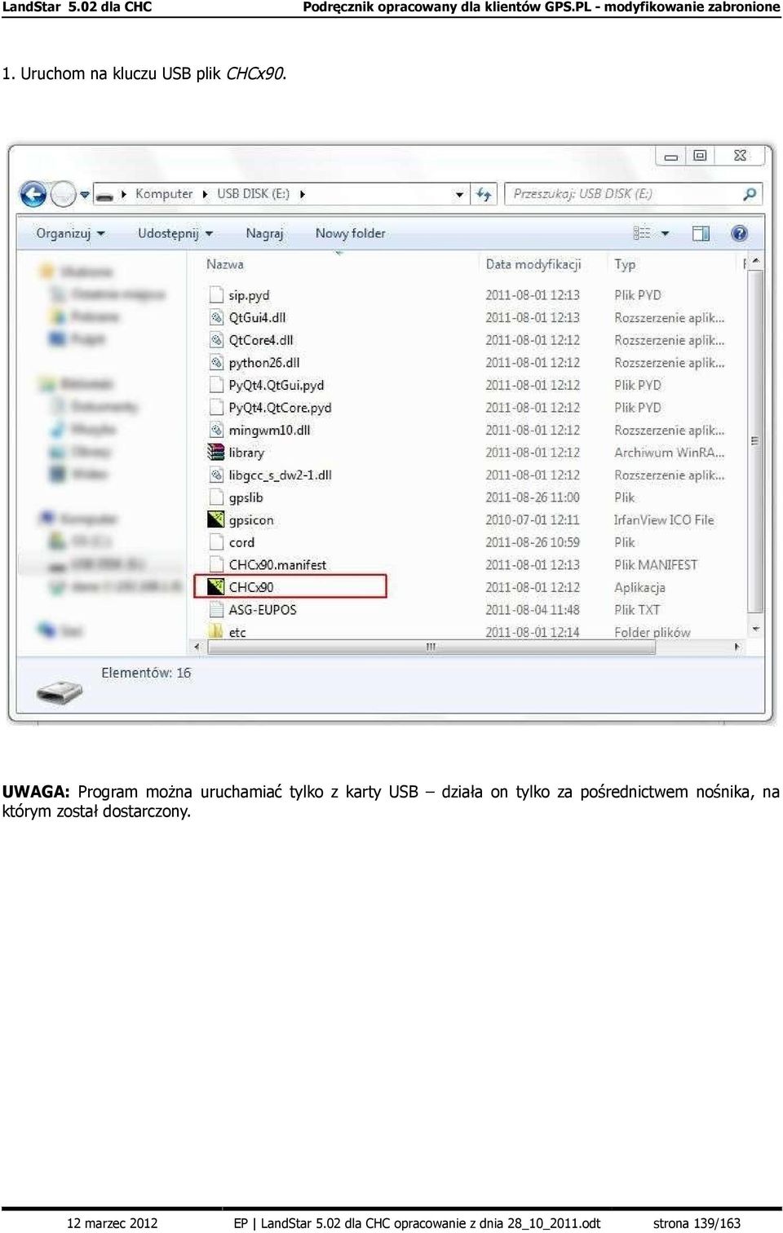
Task: Select USB DISK (E:) breadcrumb segment
Action: (253, 194)
